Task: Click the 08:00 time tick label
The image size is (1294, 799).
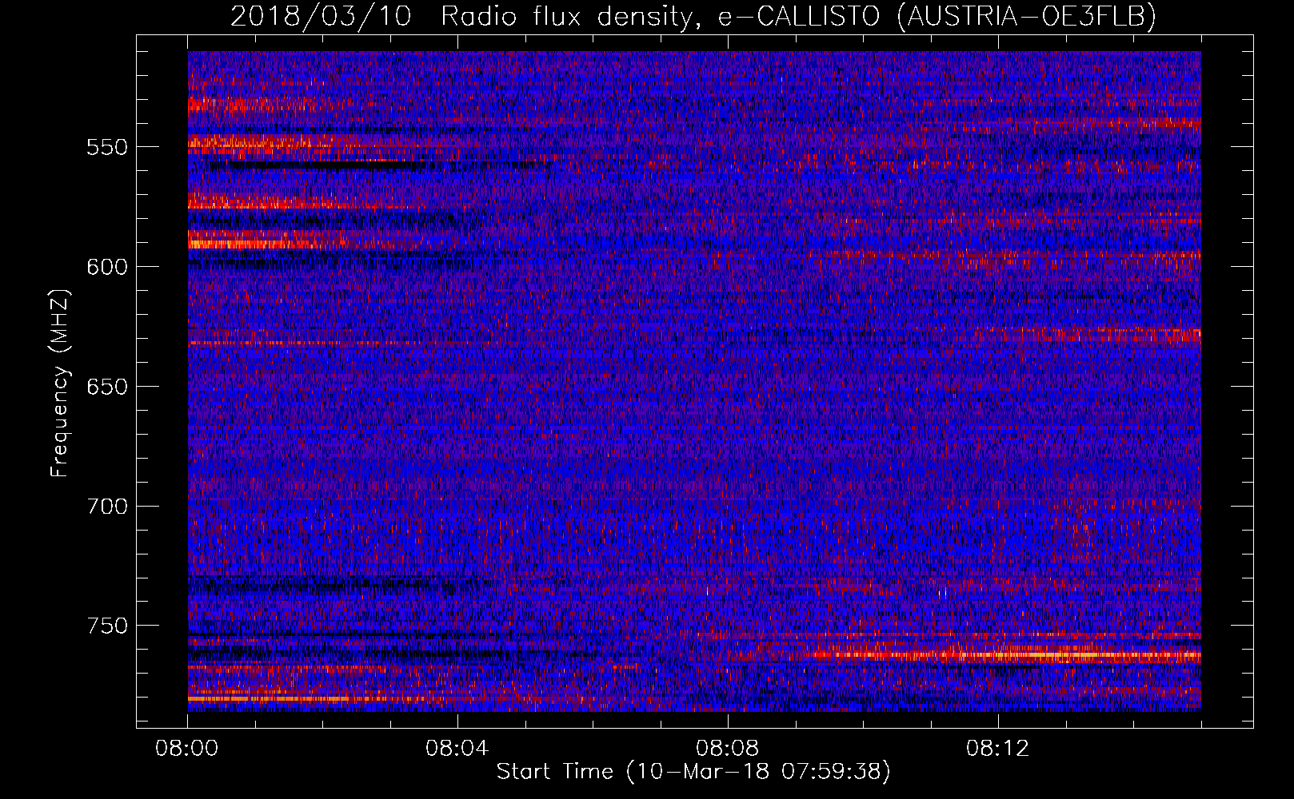Action: click(187, 749)
